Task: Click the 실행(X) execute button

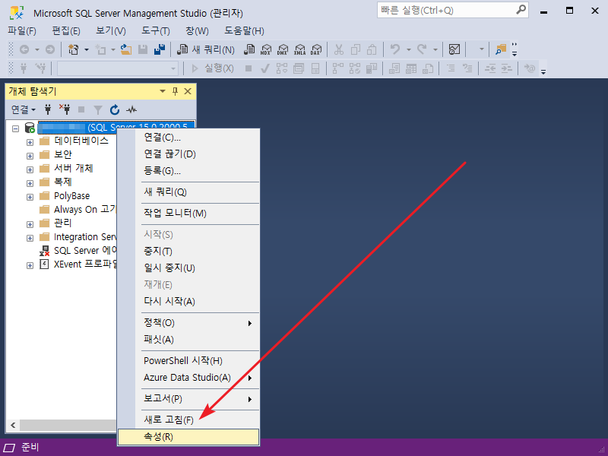Action: 213,68
